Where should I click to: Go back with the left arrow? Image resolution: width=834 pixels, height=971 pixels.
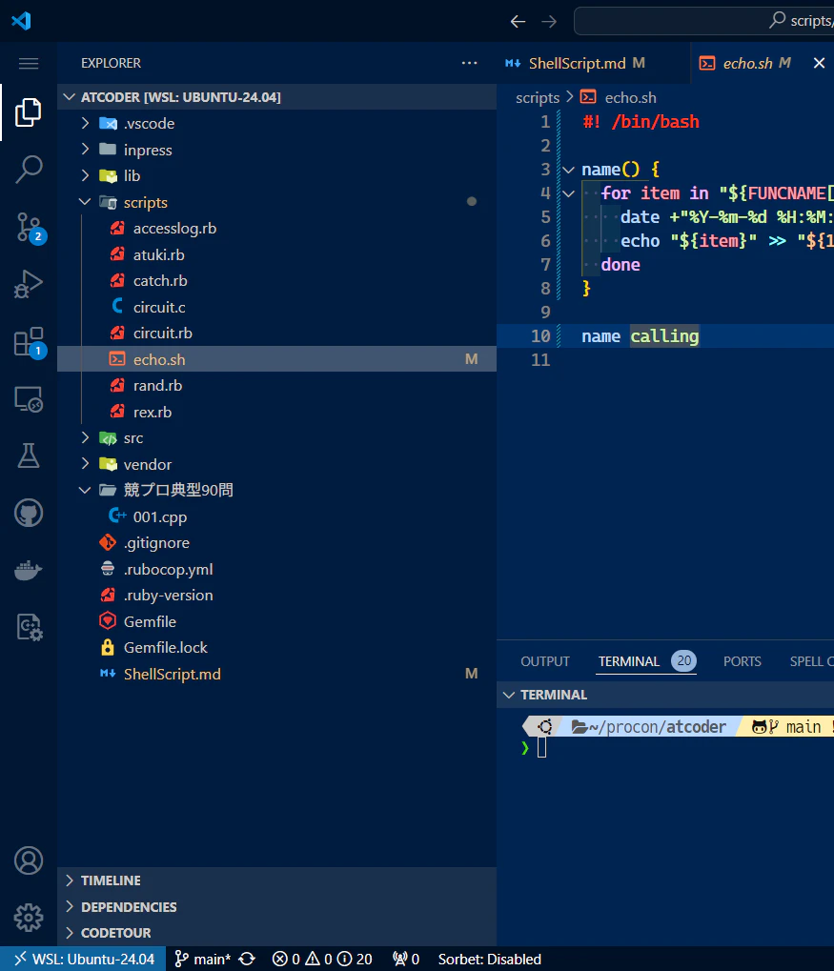click(x=518, y=22)
